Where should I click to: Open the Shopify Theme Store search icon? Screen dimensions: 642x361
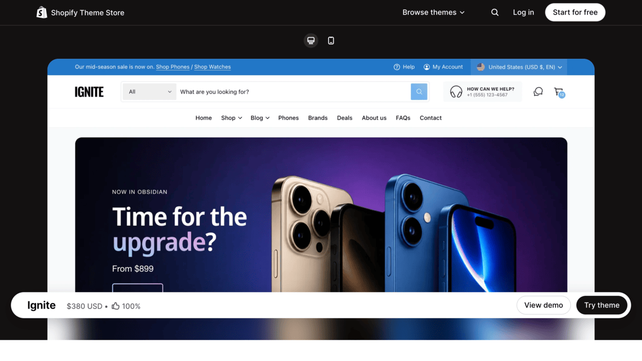click(495, 12)
